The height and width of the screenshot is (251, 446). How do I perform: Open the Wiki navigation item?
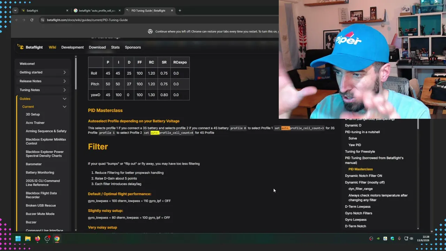52,47
